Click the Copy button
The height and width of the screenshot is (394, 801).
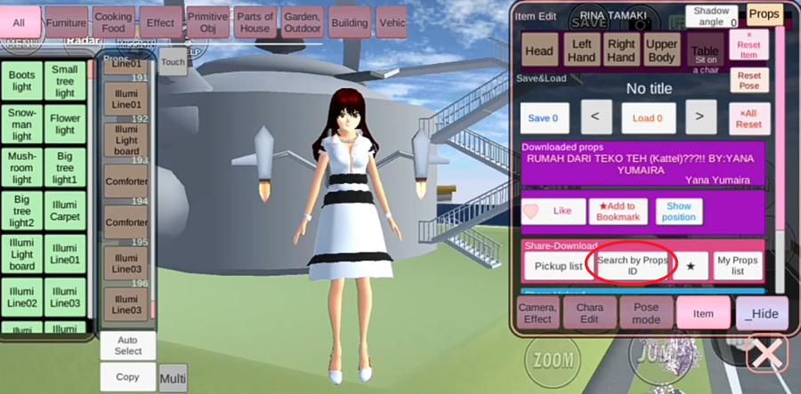pyautogui.click(x=127, y=377)
